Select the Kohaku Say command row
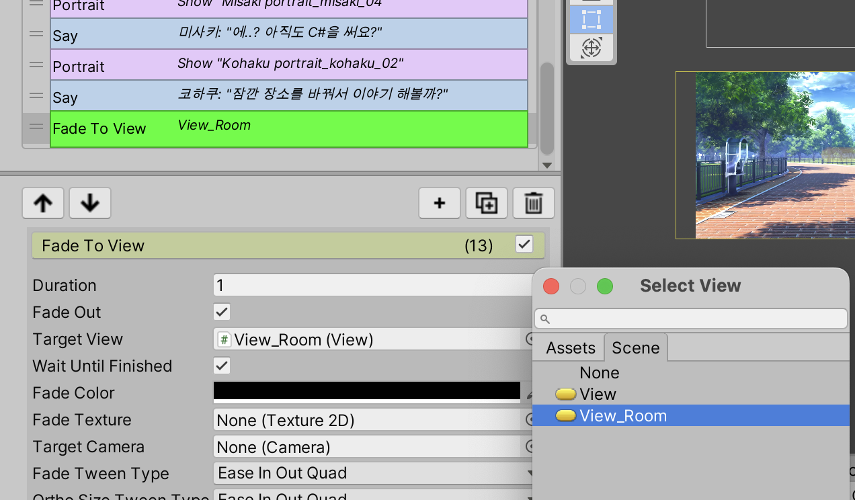 [289, 96]
